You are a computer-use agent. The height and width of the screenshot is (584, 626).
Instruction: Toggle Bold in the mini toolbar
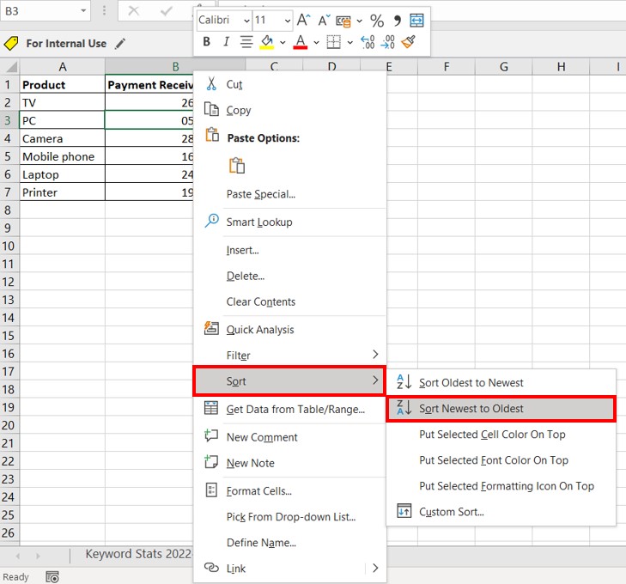click(x=206, y=41)
